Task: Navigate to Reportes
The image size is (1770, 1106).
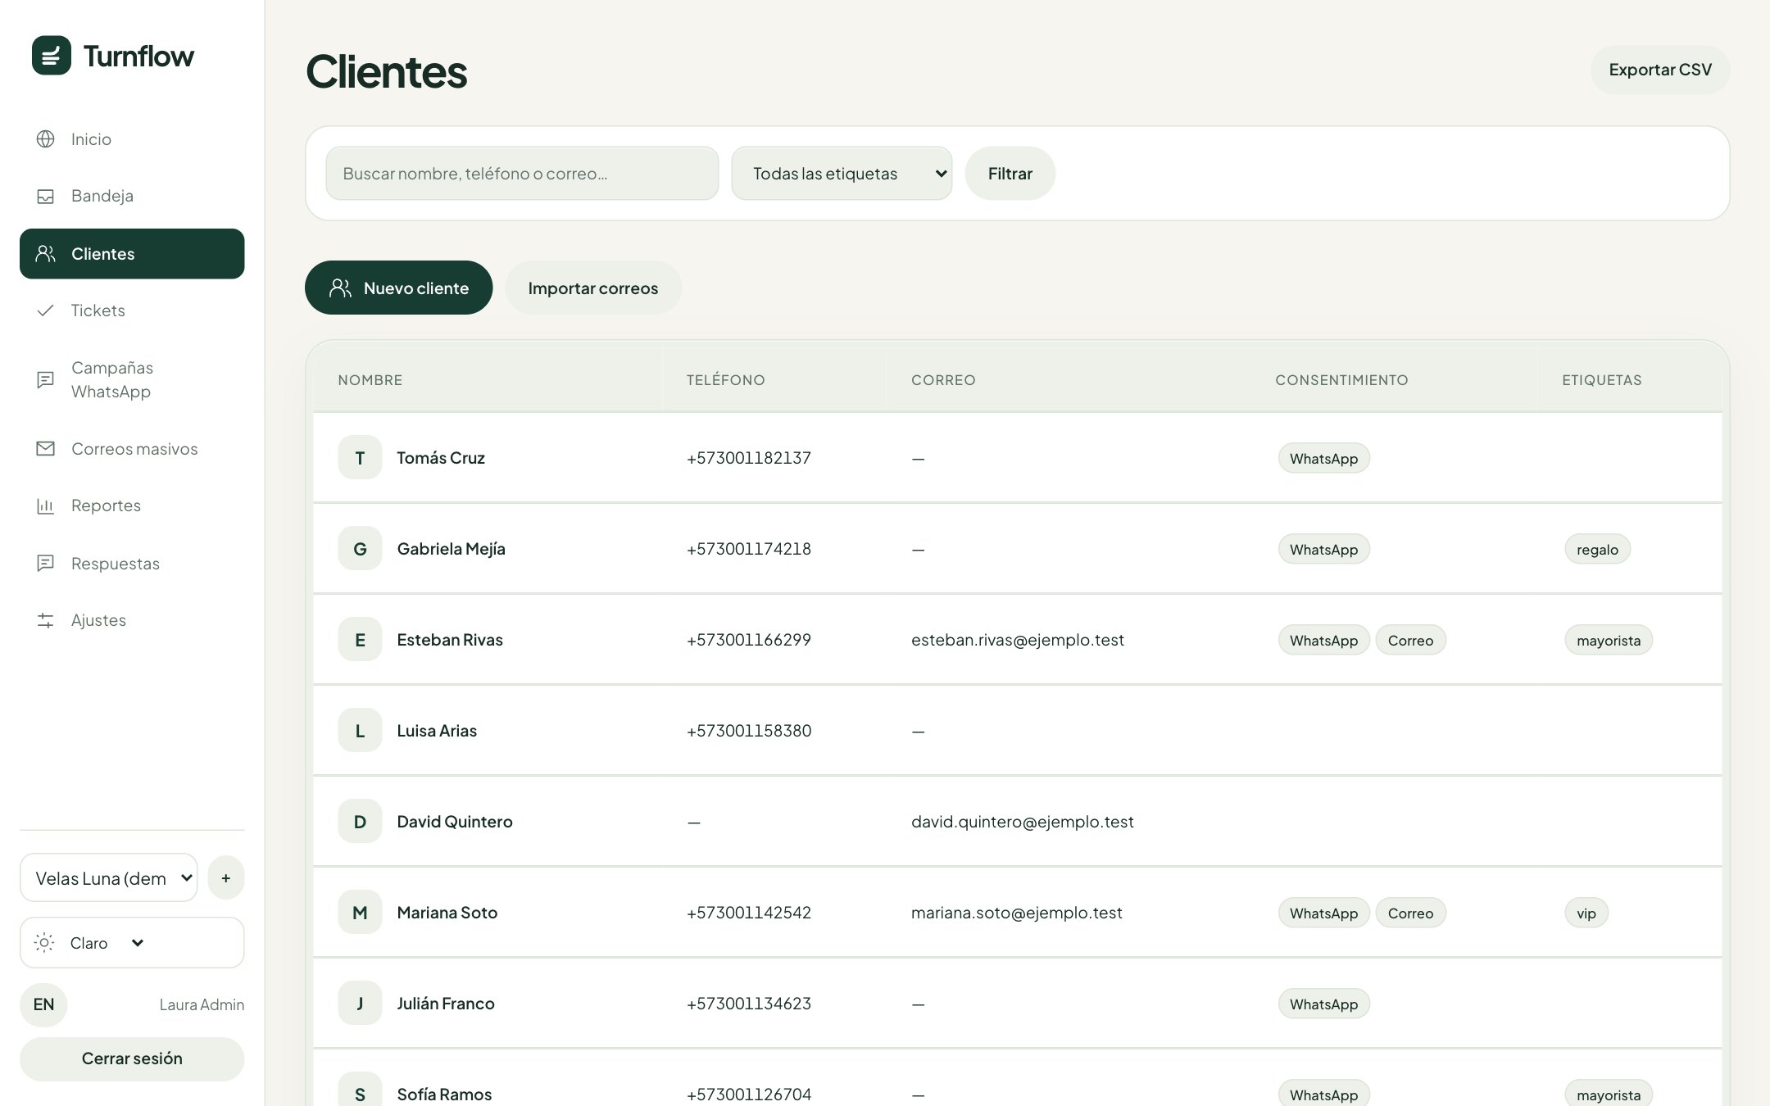Action: 132,505
